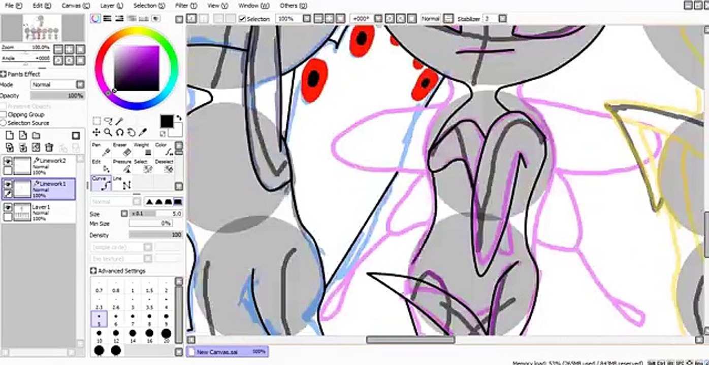Image resolution: width=709 pixels, height=365 pixels.
Task: Zoom in with navigator plus button
Action: pyautogui.click(x=69, y=49)
